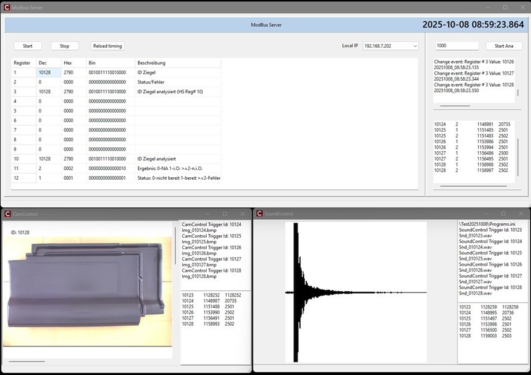Select the 'ID Ziegel analysiert' cell in row 10
Viewport: 531px width, 375px height.
[178, 159]
